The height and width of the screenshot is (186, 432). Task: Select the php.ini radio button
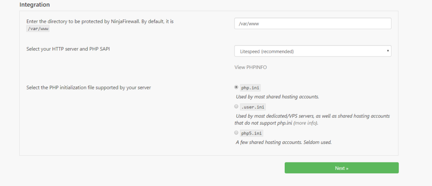coord(236,87)
